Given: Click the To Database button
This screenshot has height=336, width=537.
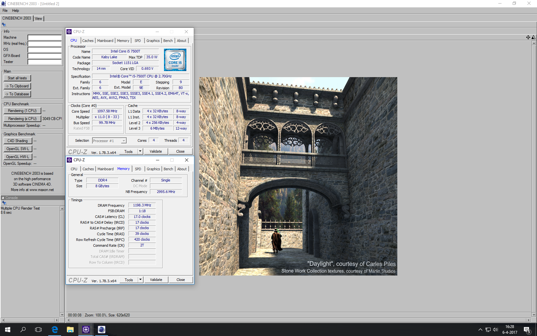Looking at the screenshot, I should (x=17, y=94).
